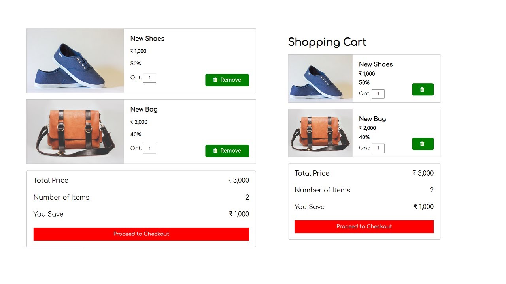Screen dimensions: 506x284
Task: Focus New Shoes quantity box in the larger cart
Action: 149,78
